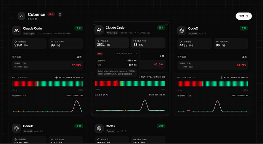Click the green dot beside 5 正常
Screen dimensions: 263x144
pyautogui.click(x=29, y=19)
